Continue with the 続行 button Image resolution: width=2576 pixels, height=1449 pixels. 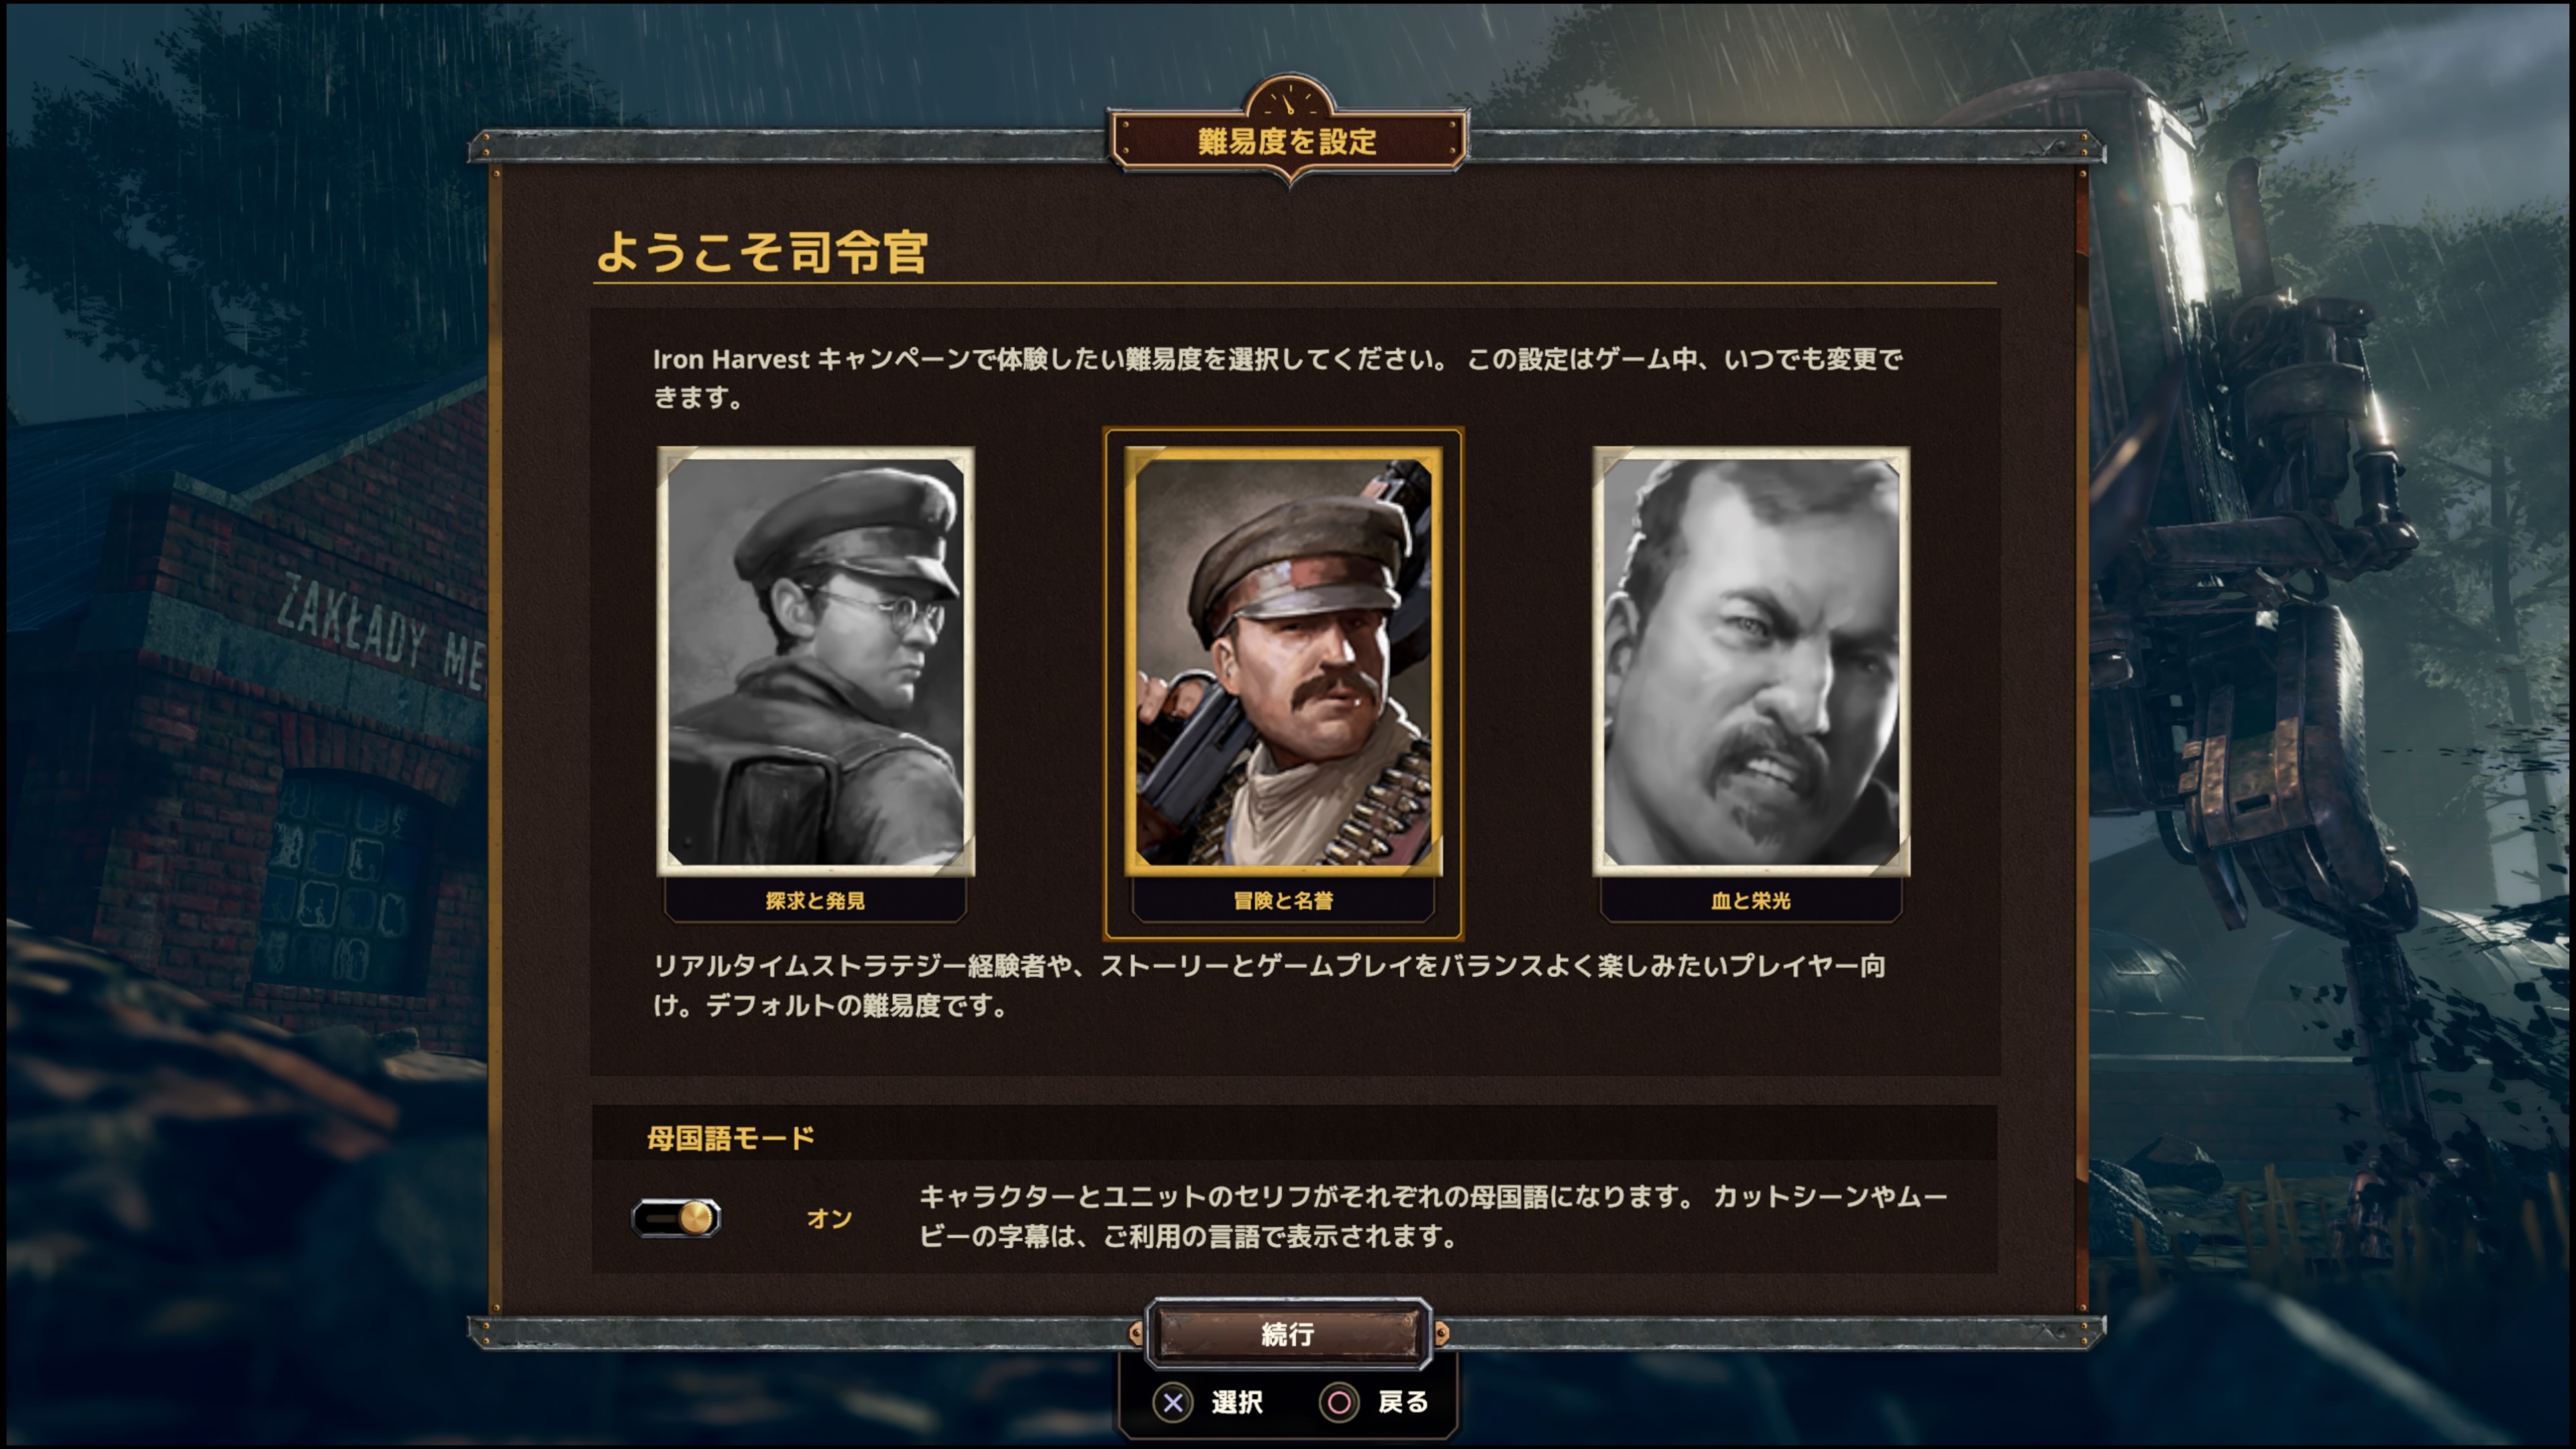pos(1288,1333)
